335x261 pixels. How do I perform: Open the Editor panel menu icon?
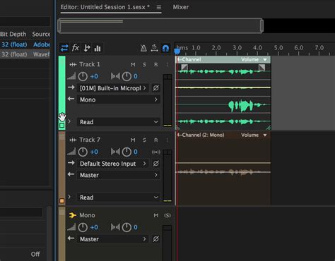(159, 7)
